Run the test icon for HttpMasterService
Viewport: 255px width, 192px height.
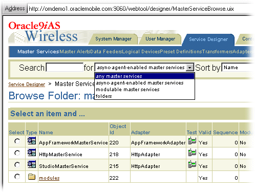click(x=192, y=153)
